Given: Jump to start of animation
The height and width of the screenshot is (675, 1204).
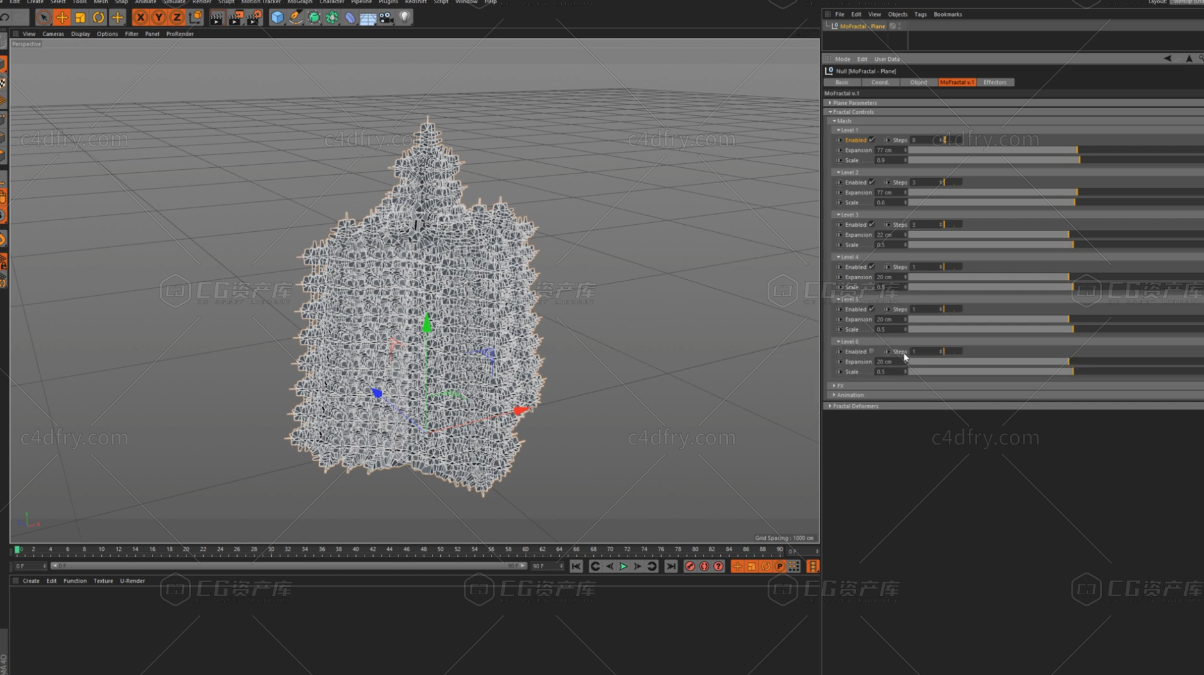Looking at the screenshot, I should click(576, 566).
